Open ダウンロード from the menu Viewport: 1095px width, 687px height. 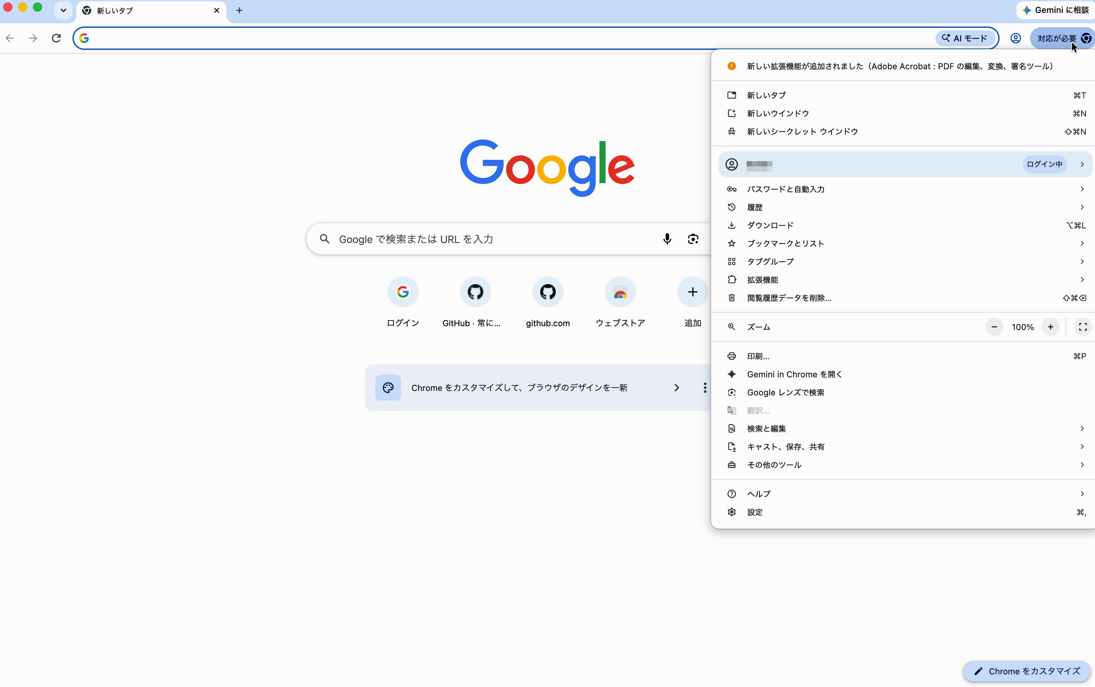[x=903, y=225]
